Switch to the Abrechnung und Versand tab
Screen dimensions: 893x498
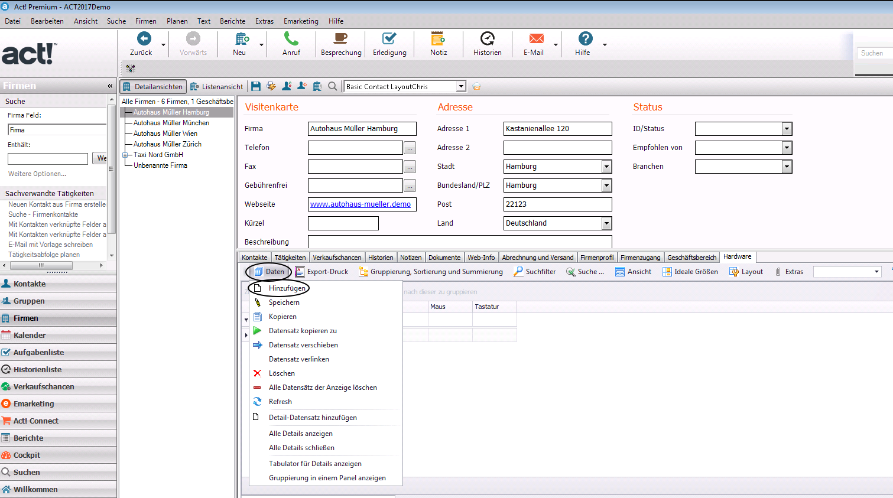[x=537, y=258]
